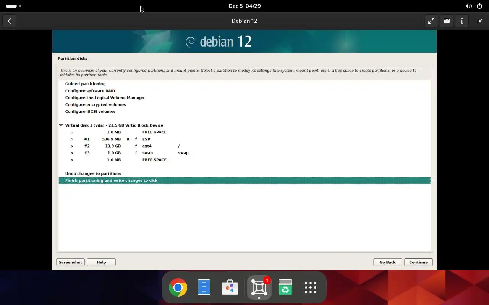Open the Software store from the dock
This screenshot has height=305, width=489.
[x=230, y=287]
